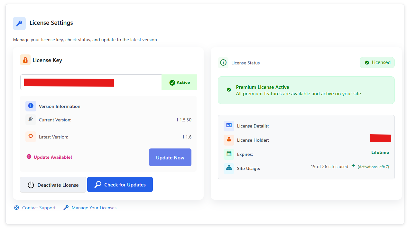Image resolution: width=407 pixels, height=228 pixels.
Task: Click the Site Usage sitemap icon
Action: (229, 168)
